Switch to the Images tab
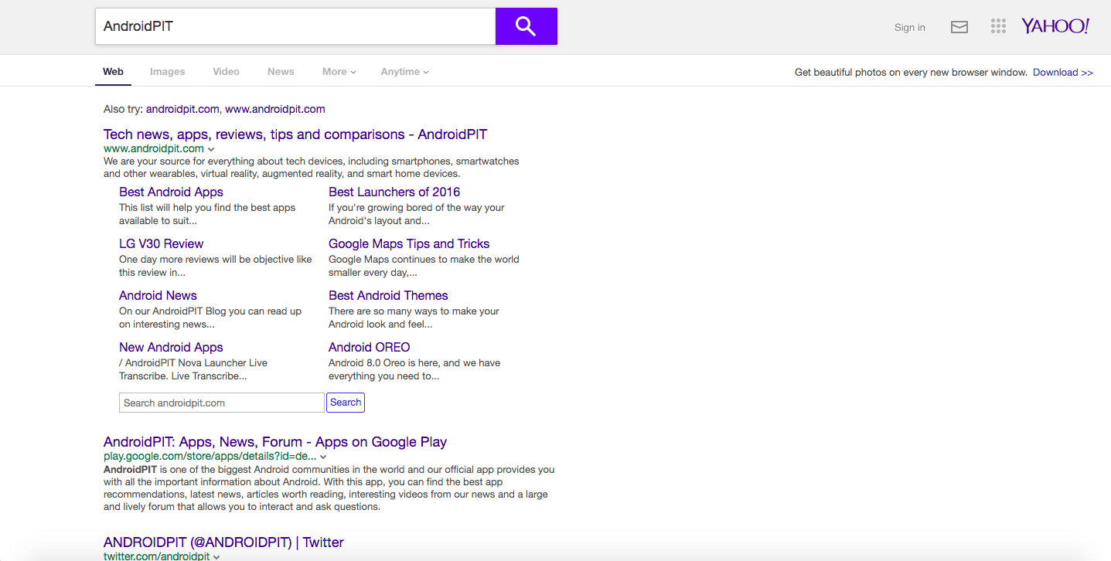The image size is (1111, 561). coord(168,72)
